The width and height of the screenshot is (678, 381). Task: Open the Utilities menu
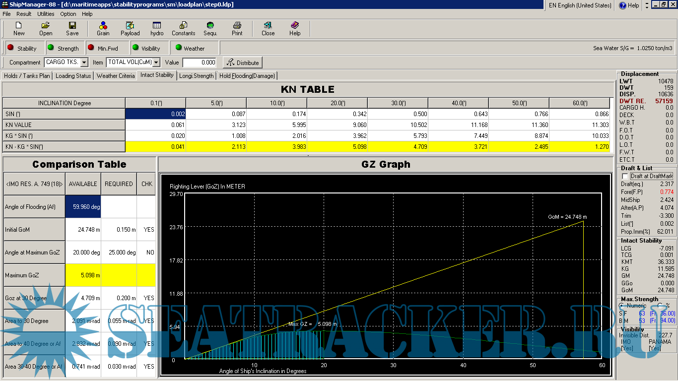(x=46, y=14)
